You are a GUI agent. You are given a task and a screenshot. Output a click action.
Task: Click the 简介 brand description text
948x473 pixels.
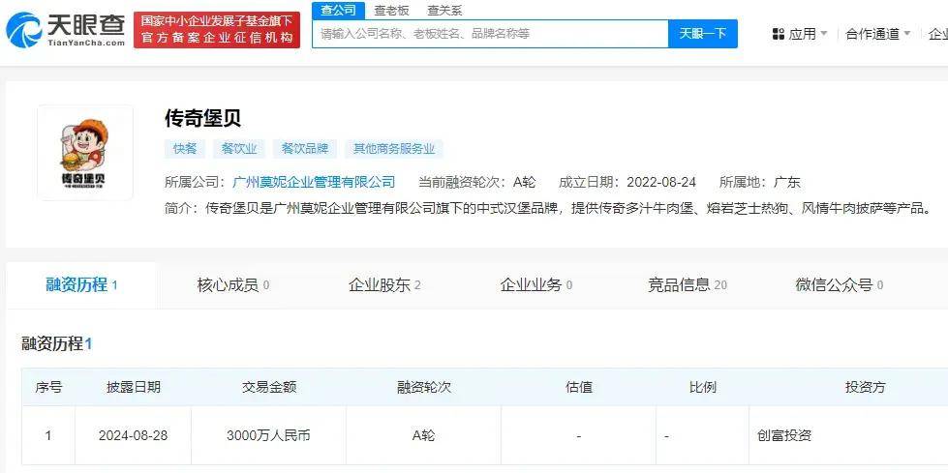548,209
